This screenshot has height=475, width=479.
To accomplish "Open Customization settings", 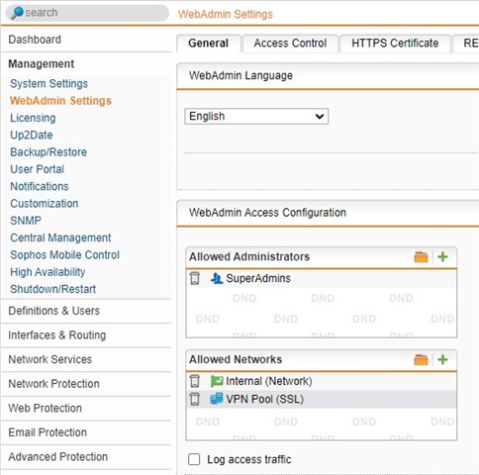I will [x=45, y=204].
